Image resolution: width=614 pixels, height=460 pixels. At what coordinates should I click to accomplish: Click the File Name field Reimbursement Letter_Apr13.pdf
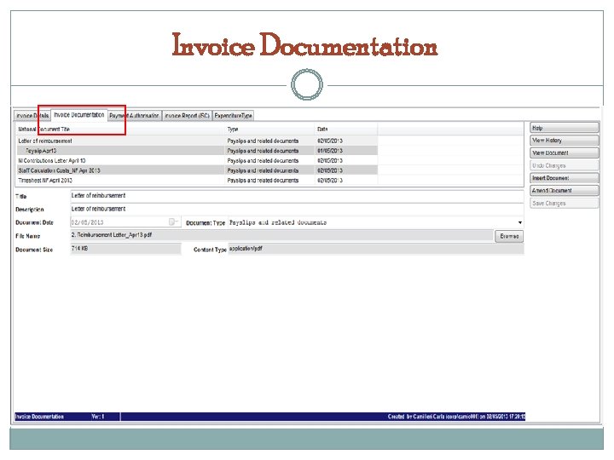point(281,235)
